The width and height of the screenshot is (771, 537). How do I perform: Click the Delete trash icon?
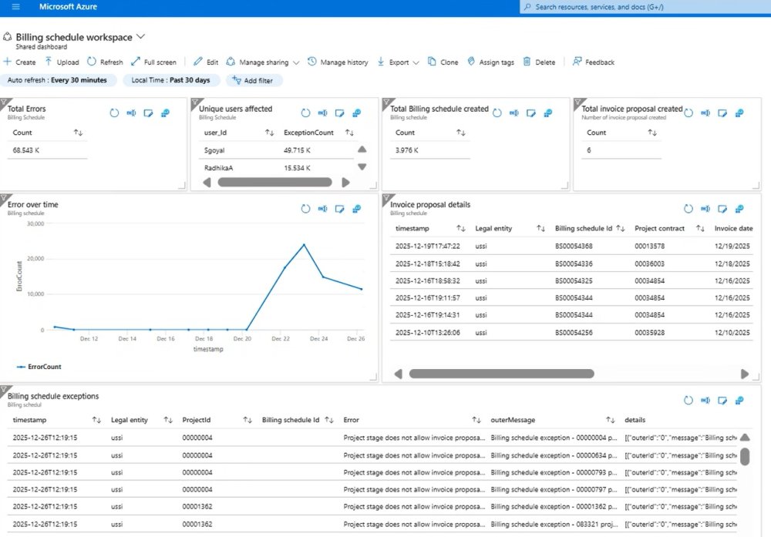pyautogui.click(x=527, y=62)
